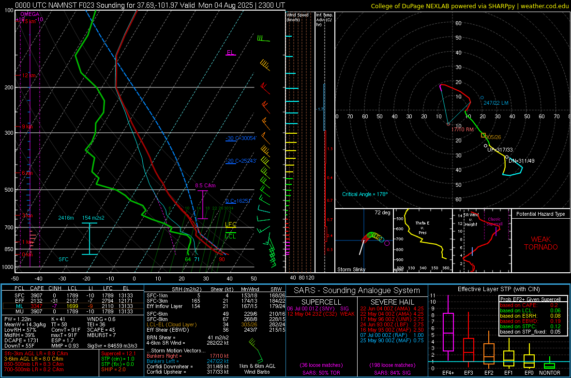571x378 pixels.
Task: Click the SARS: 84% SIG result
Action: pyautogui.click(x=392, y=373)
